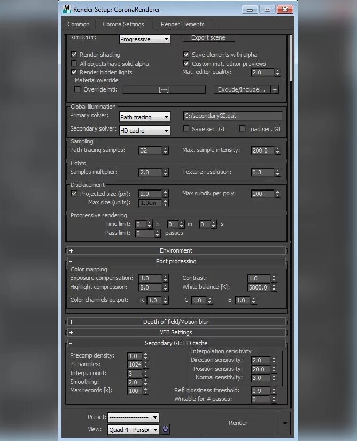Click the R color channel output spinner

pyautogui.click(x=166, y=300)
